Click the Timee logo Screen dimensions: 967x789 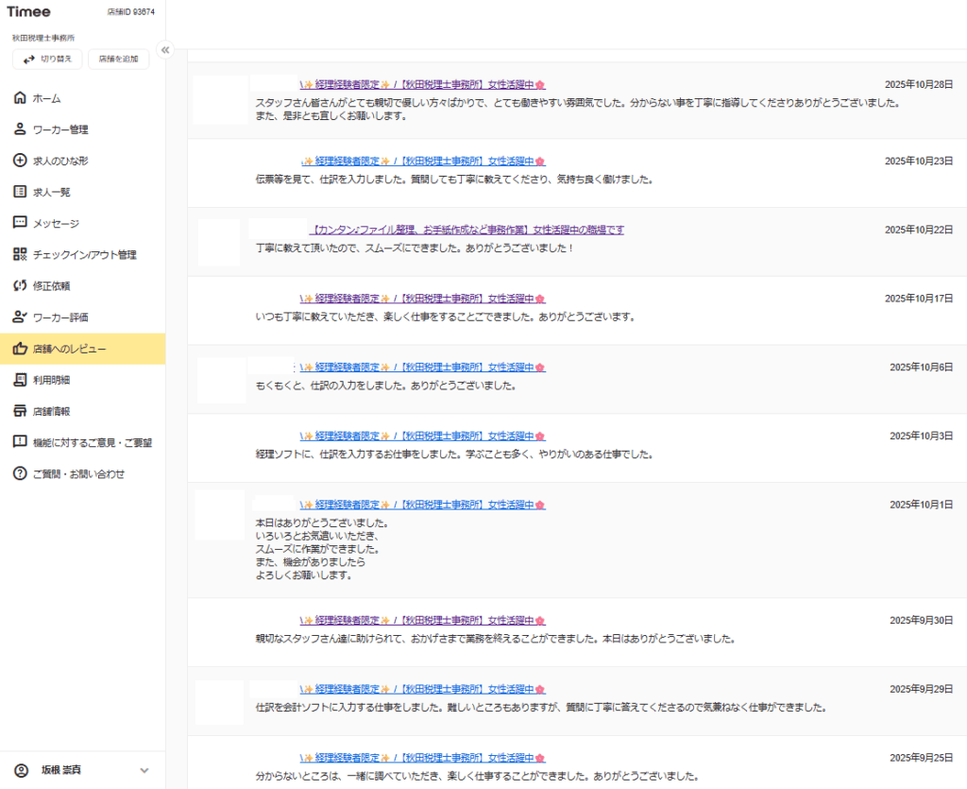[x=29, y=12]
